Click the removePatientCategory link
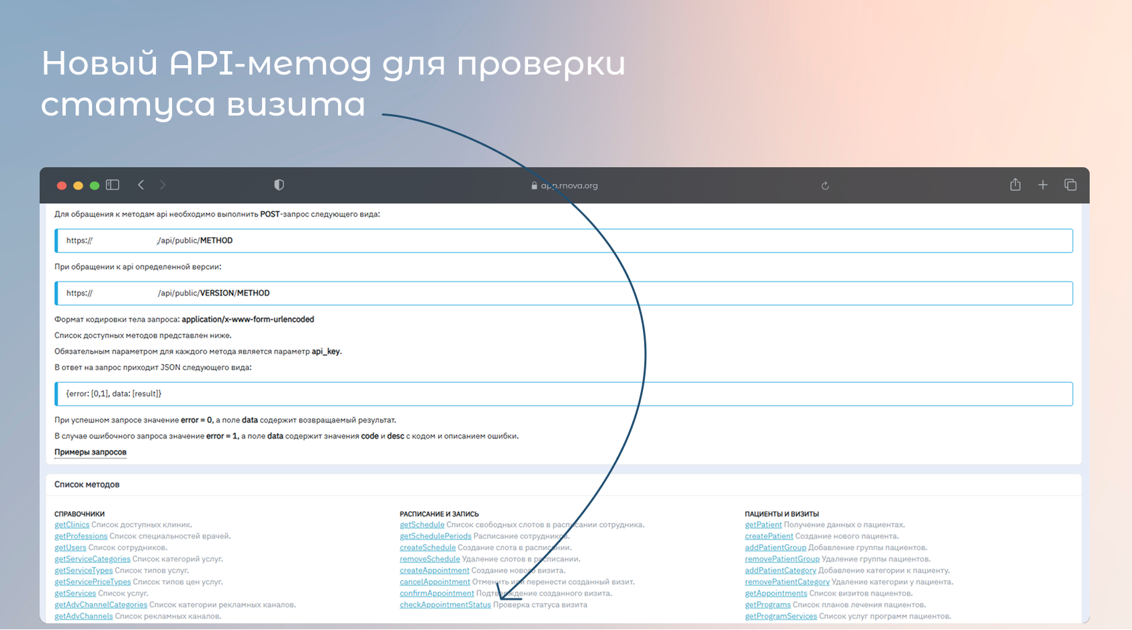Screen dimensions: 1132x630 coord(787,582)
